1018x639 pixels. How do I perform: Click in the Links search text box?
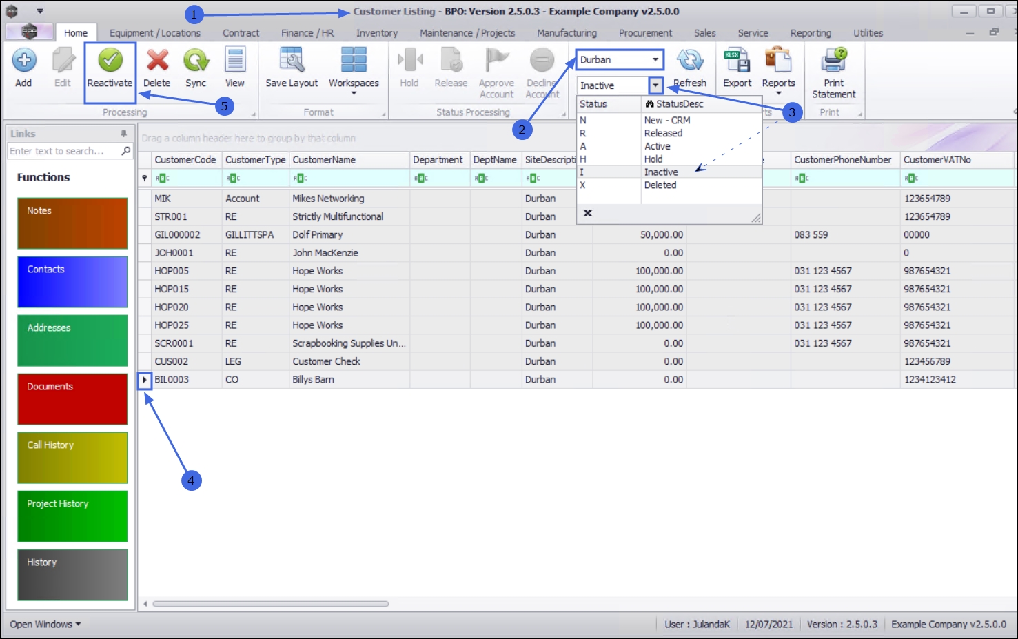point(64,151)
